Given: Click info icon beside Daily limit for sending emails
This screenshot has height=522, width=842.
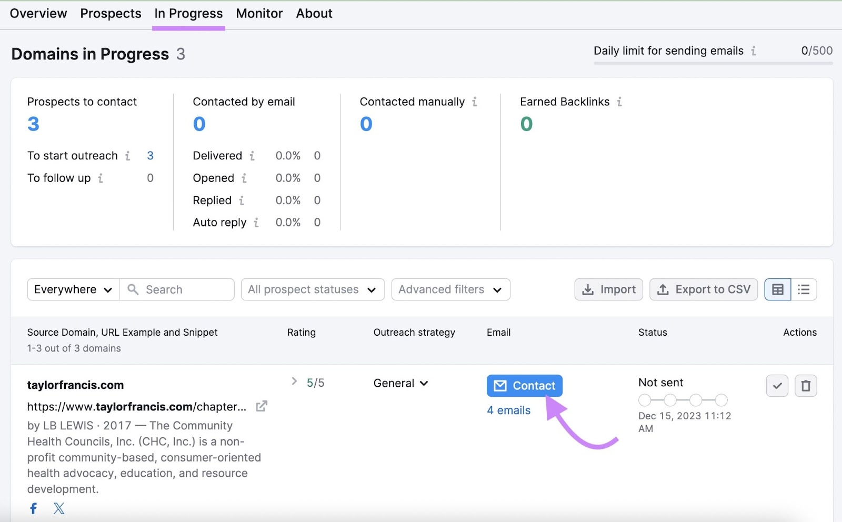Looking at the screenshot, I should [754, 51].
